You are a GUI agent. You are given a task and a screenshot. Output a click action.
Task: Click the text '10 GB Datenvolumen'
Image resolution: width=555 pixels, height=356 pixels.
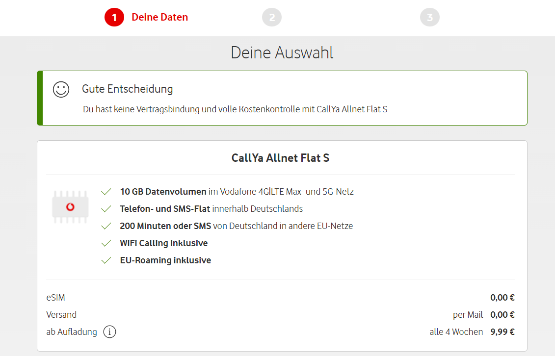point(163,192)
